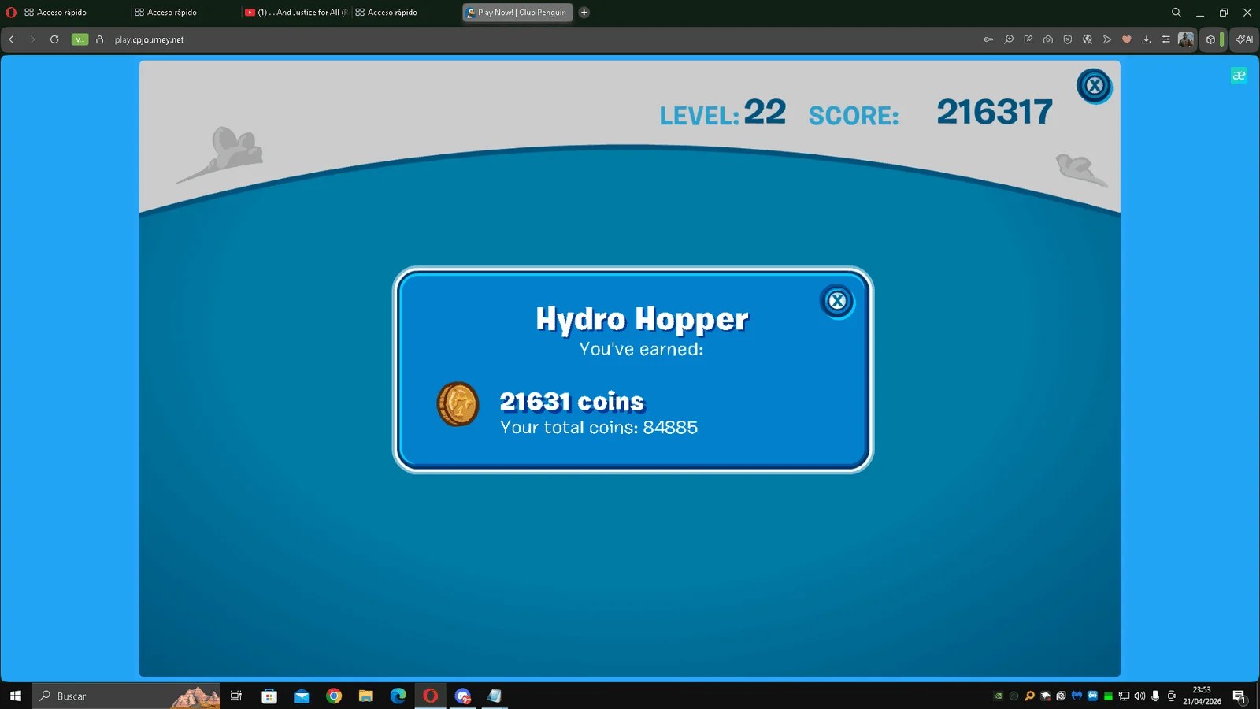Open the easy setup sliders icon

click(x=1166, y=39)
